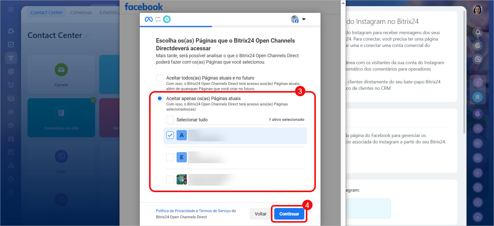
Task: Open the box/inventory icon in left sidebar
Action: 11,125
